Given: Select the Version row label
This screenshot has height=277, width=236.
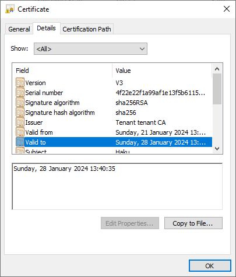Looking at the screenshot, I should (36, 83).
